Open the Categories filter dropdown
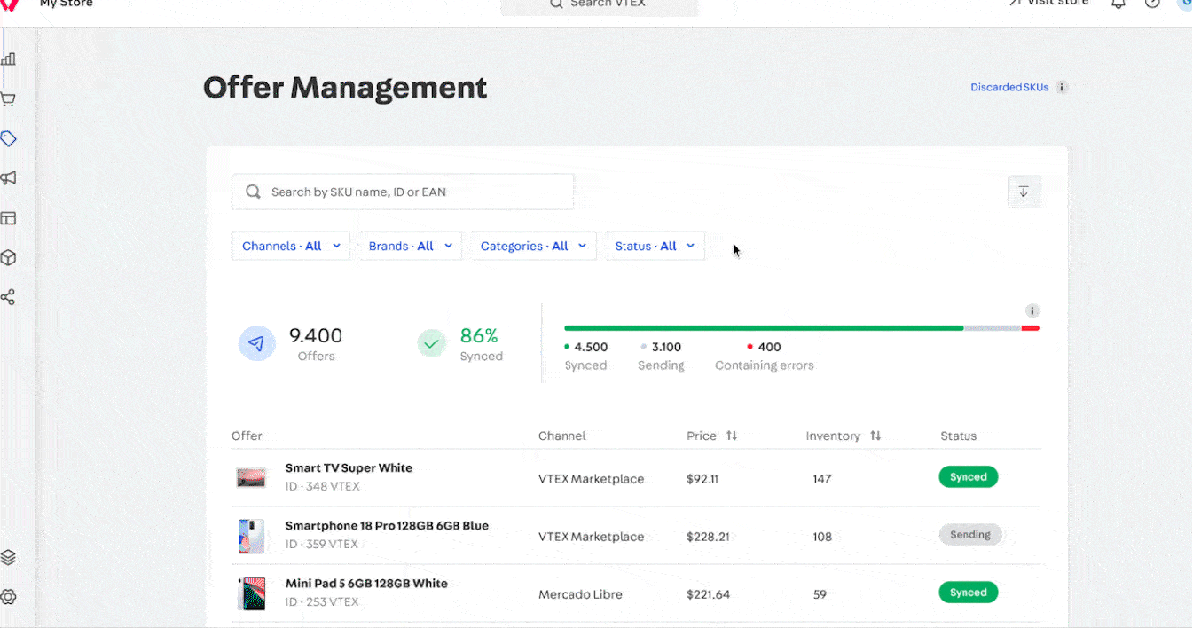1193x628 pixels. (533, 247)
